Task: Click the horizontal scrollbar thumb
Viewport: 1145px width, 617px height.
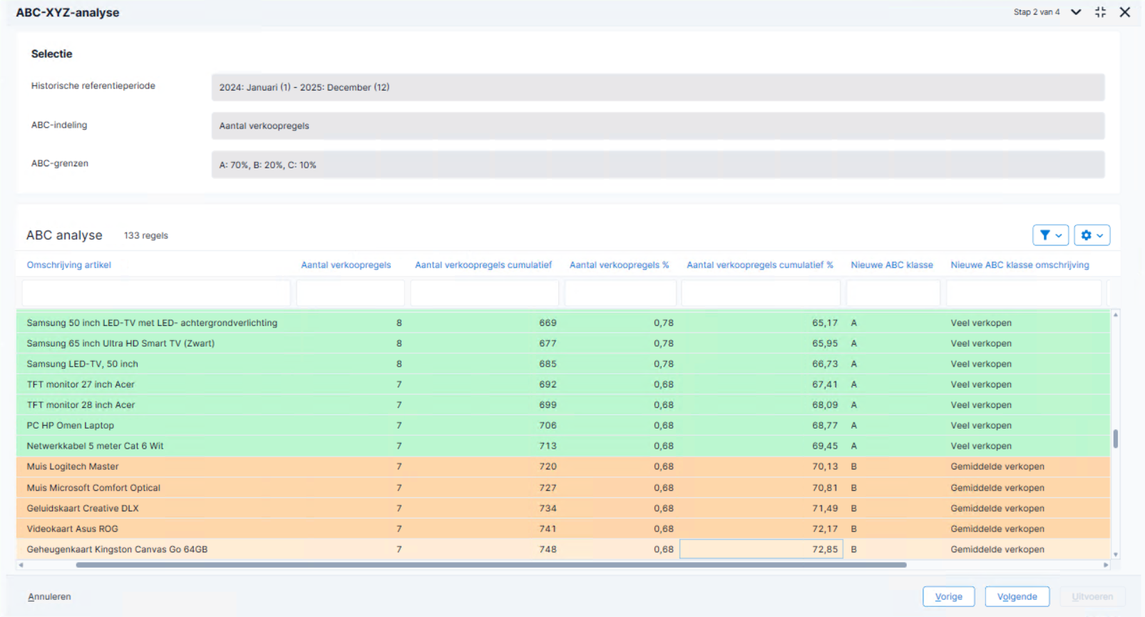Action: coord(491,565)
